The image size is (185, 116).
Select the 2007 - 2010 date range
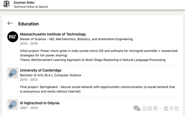coord(29,108)
